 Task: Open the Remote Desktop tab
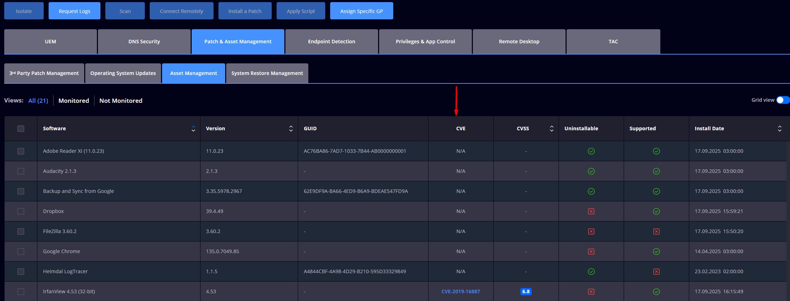tap(519, 42)
